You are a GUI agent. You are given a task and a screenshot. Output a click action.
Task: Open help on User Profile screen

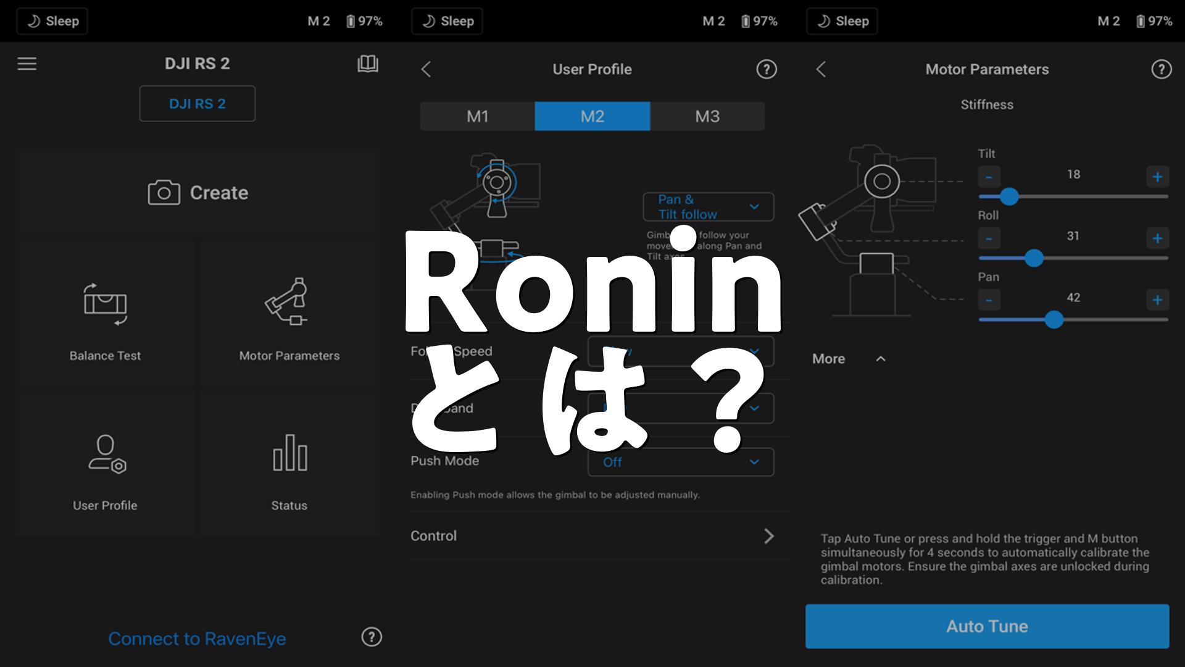767,69
